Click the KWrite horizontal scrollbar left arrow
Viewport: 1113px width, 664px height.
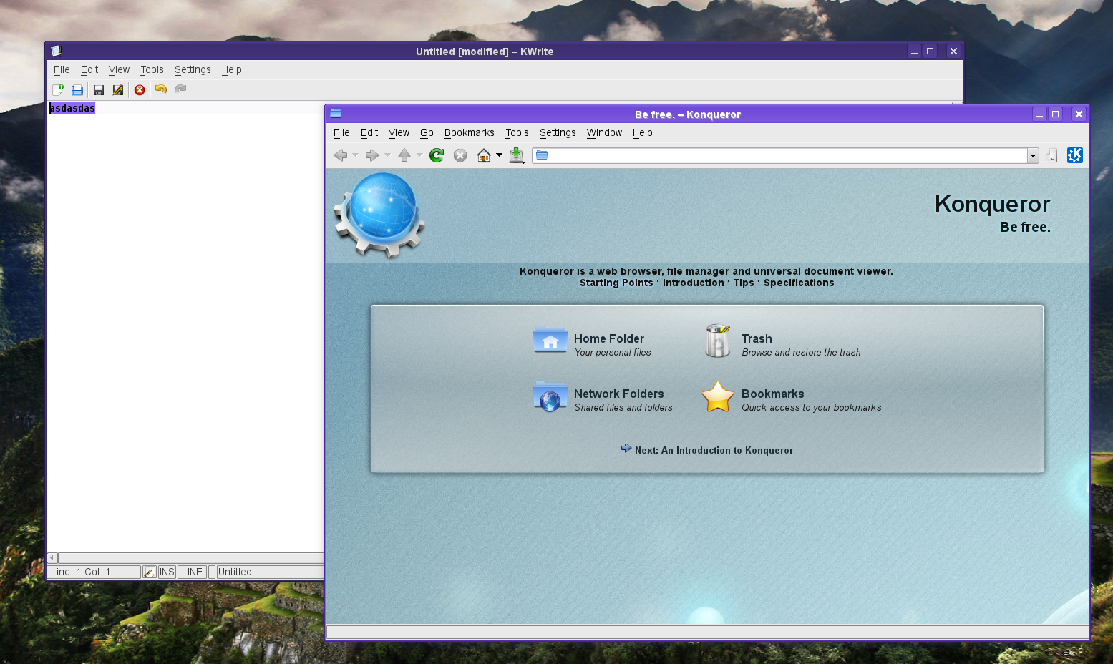coord(52,558)
